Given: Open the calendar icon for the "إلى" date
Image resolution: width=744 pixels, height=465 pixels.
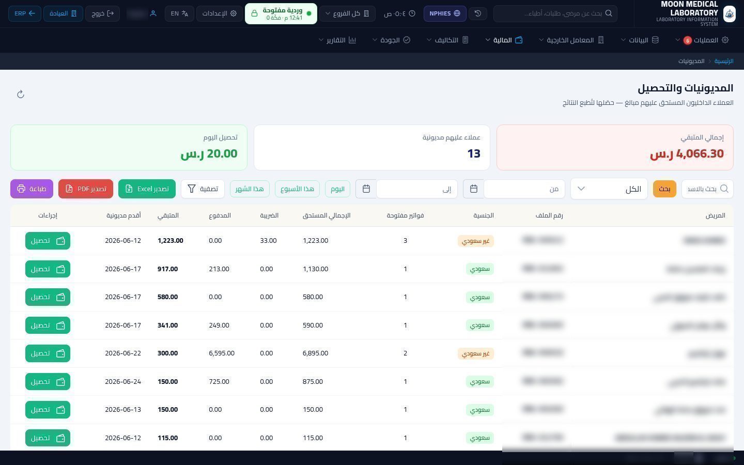Looking at the screenshot, I should pyautogui.click(x=366, y=189).
